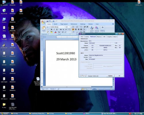The image size is (144, 115).
Task: Click the Validate button in CPU-Z
Action: pyautogui.click(x=110, y=76)
